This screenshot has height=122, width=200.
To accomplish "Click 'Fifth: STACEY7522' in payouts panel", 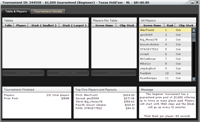I will [x=89, y=108].
